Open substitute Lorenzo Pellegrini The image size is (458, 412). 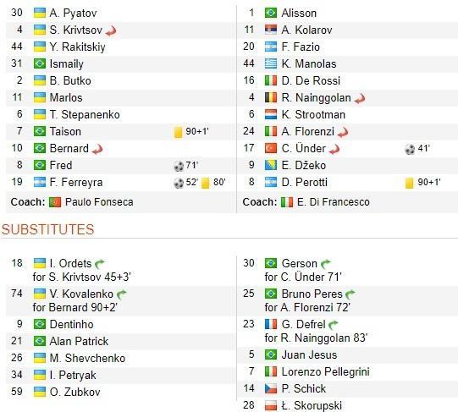pos(325,372)
